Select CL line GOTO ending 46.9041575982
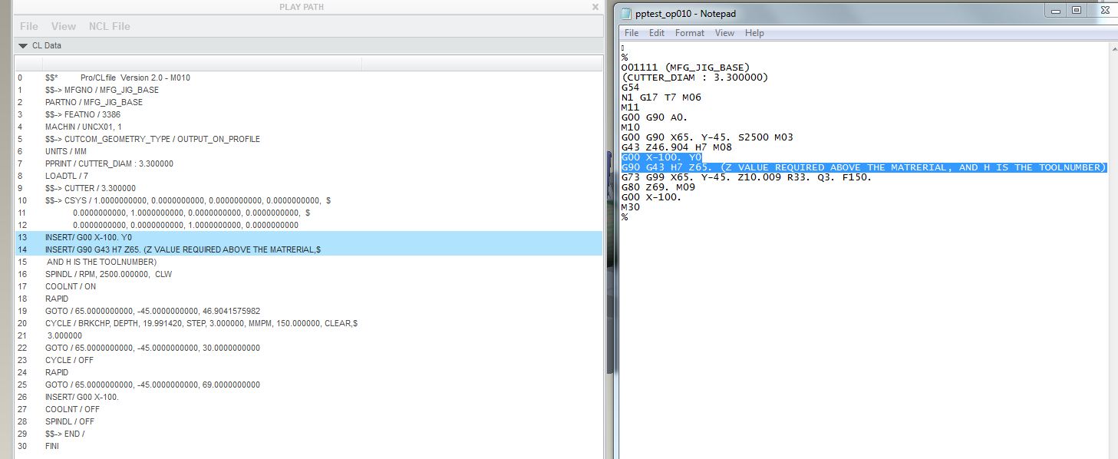Image resolution: width=1118 pixels, height=459 pixels. point(308,311)
